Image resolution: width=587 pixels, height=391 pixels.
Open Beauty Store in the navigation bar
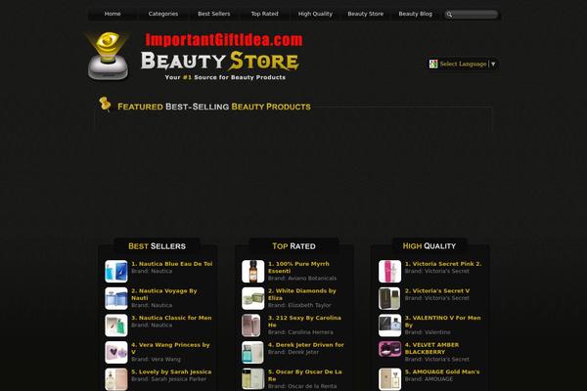pos(365,14)
